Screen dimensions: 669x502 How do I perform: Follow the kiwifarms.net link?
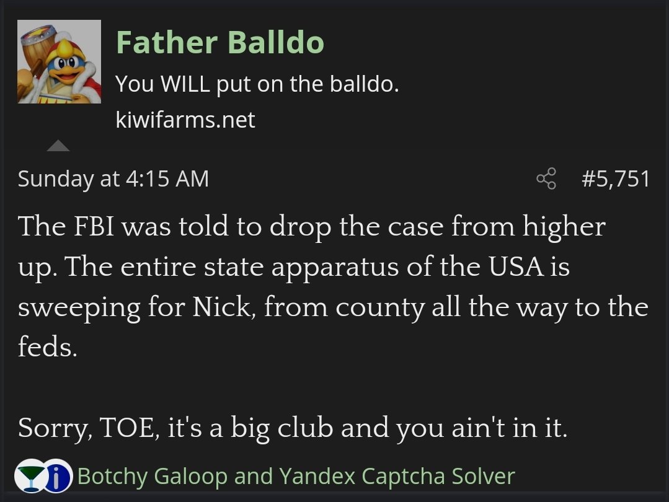185,120
